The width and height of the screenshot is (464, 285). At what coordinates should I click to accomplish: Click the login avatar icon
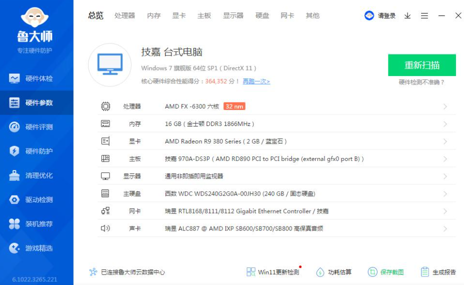tap(369, 15)
